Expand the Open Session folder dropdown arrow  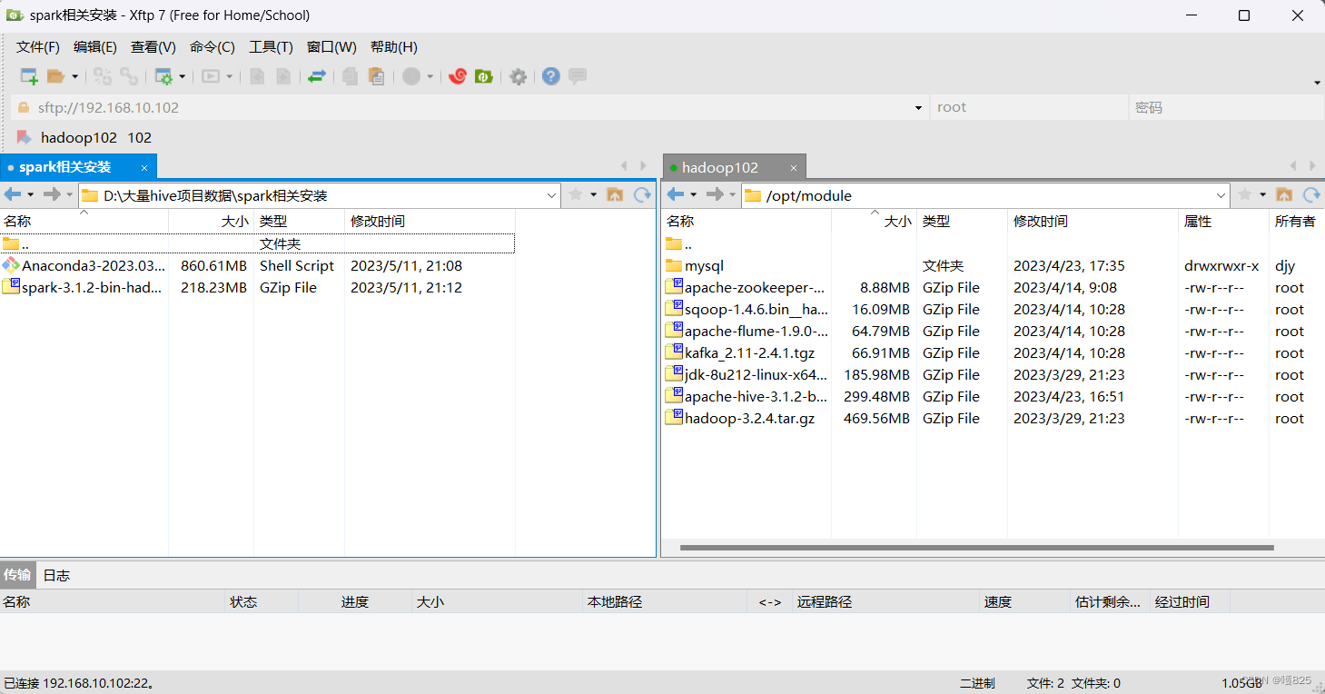coord(74,77)
